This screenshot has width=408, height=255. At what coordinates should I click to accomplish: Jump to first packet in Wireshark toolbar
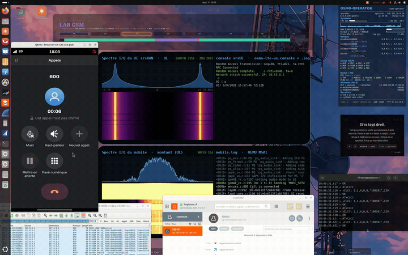(x=66, y=215)
